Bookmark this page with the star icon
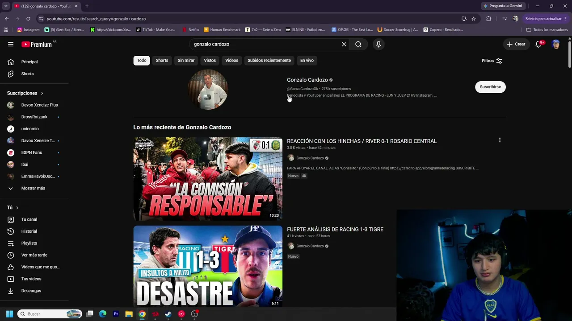The image size is (572, 321). (474, 19)
